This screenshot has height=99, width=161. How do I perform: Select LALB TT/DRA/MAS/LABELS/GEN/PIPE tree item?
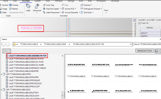(x=24, y=71)
